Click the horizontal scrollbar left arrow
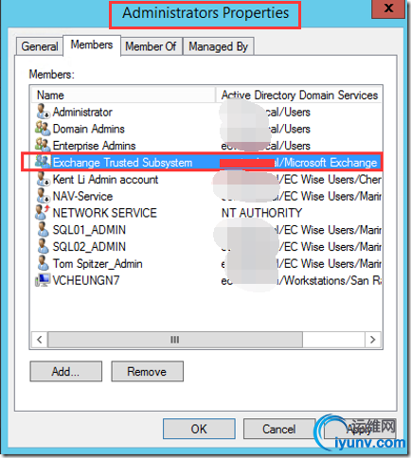The image size is (411, 458). (x=40, y=340)
